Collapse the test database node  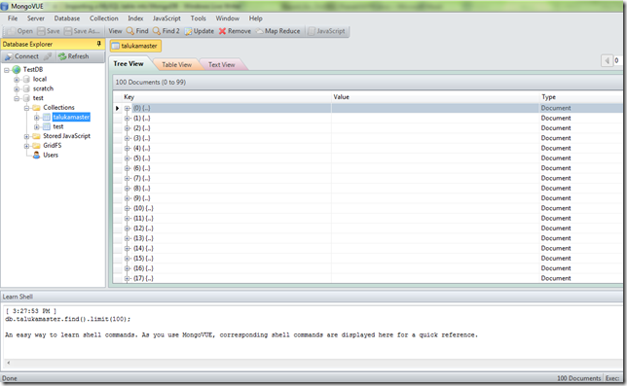(x=17, y=98)
